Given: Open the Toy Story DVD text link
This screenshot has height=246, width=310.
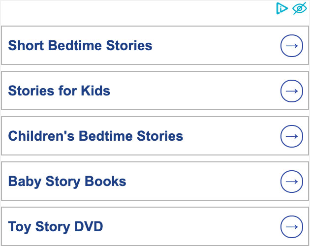Looking at the screenshot, I should click(x=55, y=227).
